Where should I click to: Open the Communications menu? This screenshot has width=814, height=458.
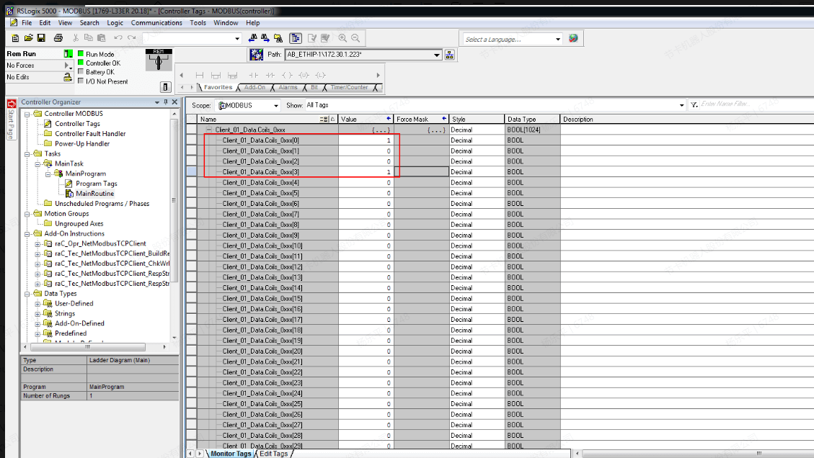[x=156, y=22]
